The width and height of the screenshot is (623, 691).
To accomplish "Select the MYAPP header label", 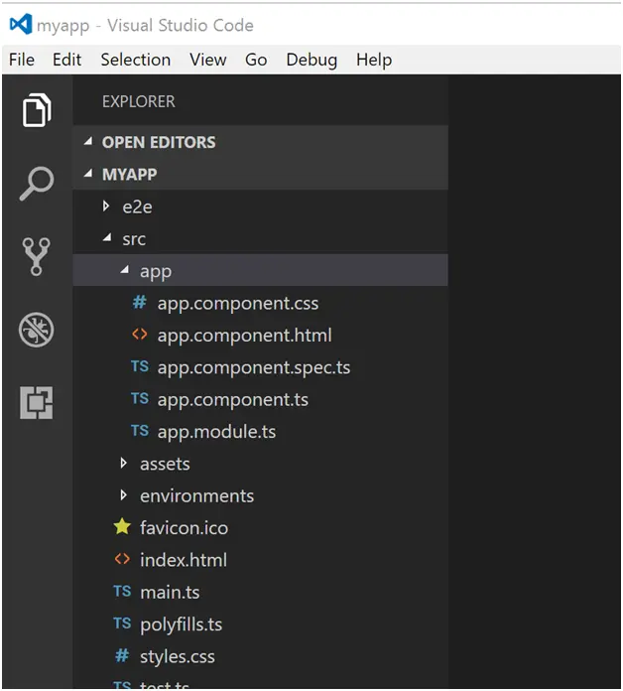I will [x=129, y=175].
